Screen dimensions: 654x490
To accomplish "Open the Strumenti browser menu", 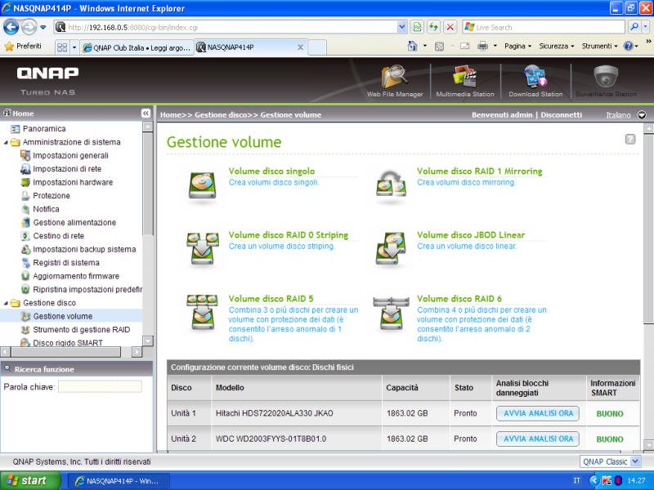I will (601, 47).
